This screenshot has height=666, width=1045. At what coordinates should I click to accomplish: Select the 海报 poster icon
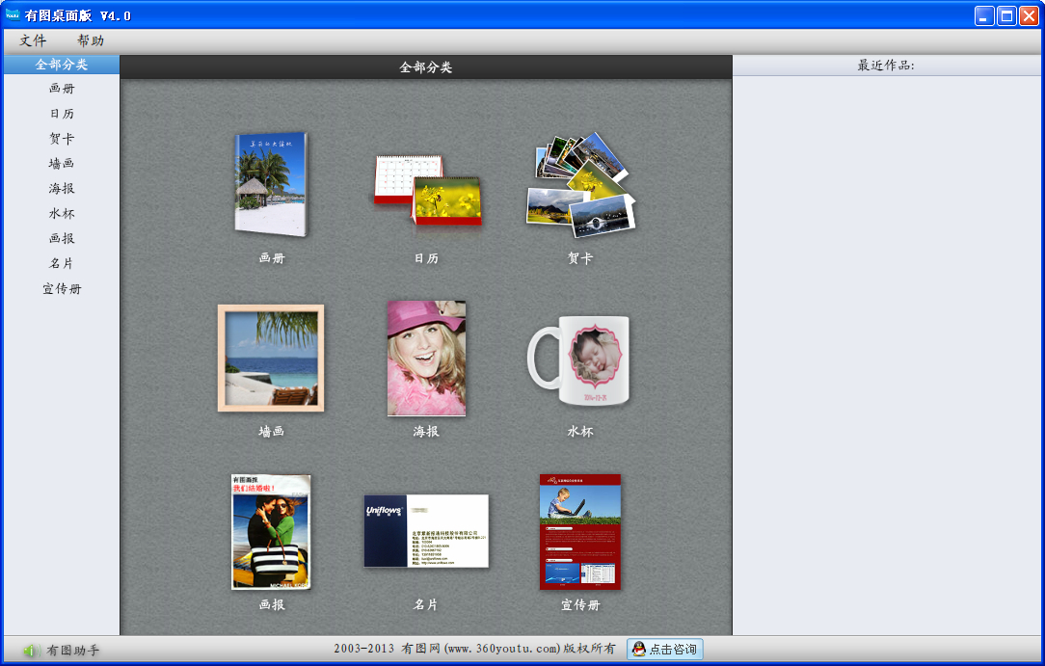tap(426, 358)
